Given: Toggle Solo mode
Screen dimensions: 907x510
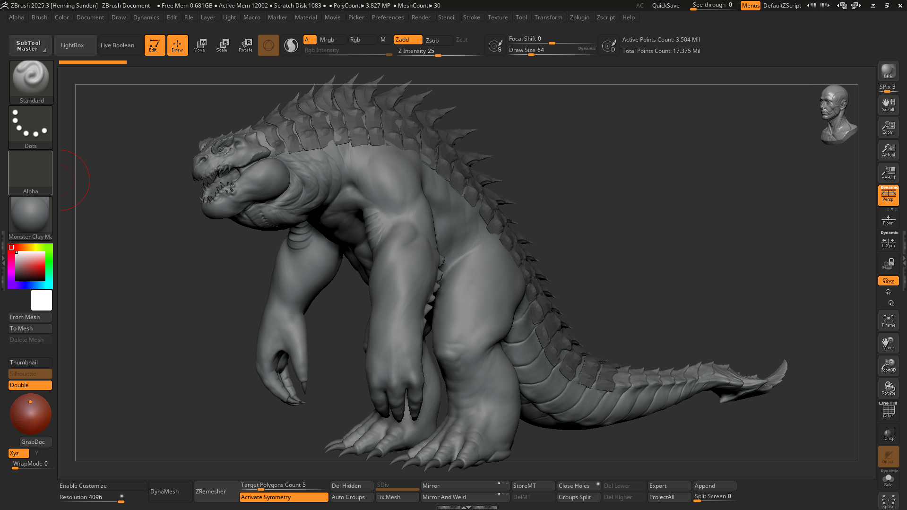Looking at the screenshot, I should pyautogui.click(x=888, y=479).
